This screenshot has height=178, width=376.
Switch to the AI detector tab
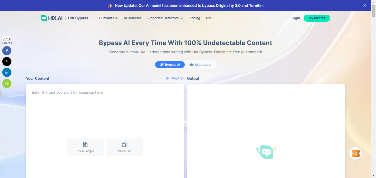coord(201,65)
